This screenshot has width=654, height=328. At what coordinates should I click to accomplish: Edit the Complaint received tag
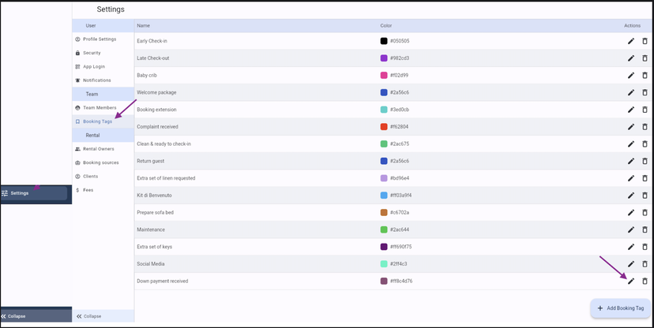click(631, 126)
